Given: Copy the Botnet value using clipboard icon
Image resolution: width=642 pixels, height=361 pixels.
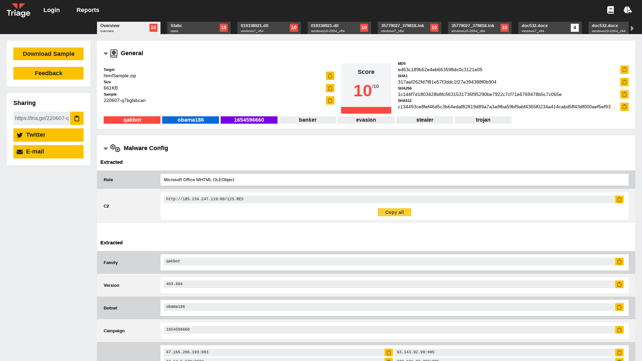Looking at the screenshot, I should coord(620,307).
